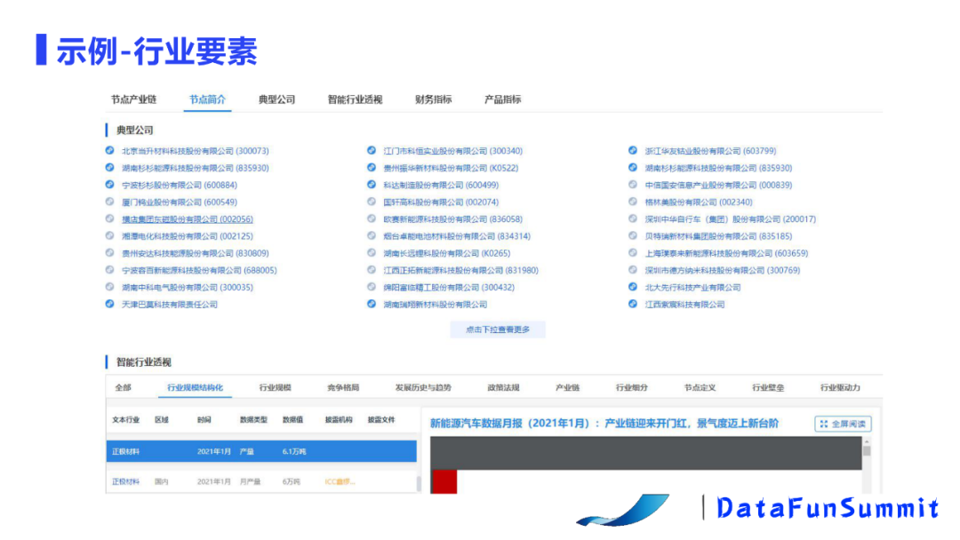Click the blue icon beside 北大先行科技产业有限公司

click(x=633, y=287)
